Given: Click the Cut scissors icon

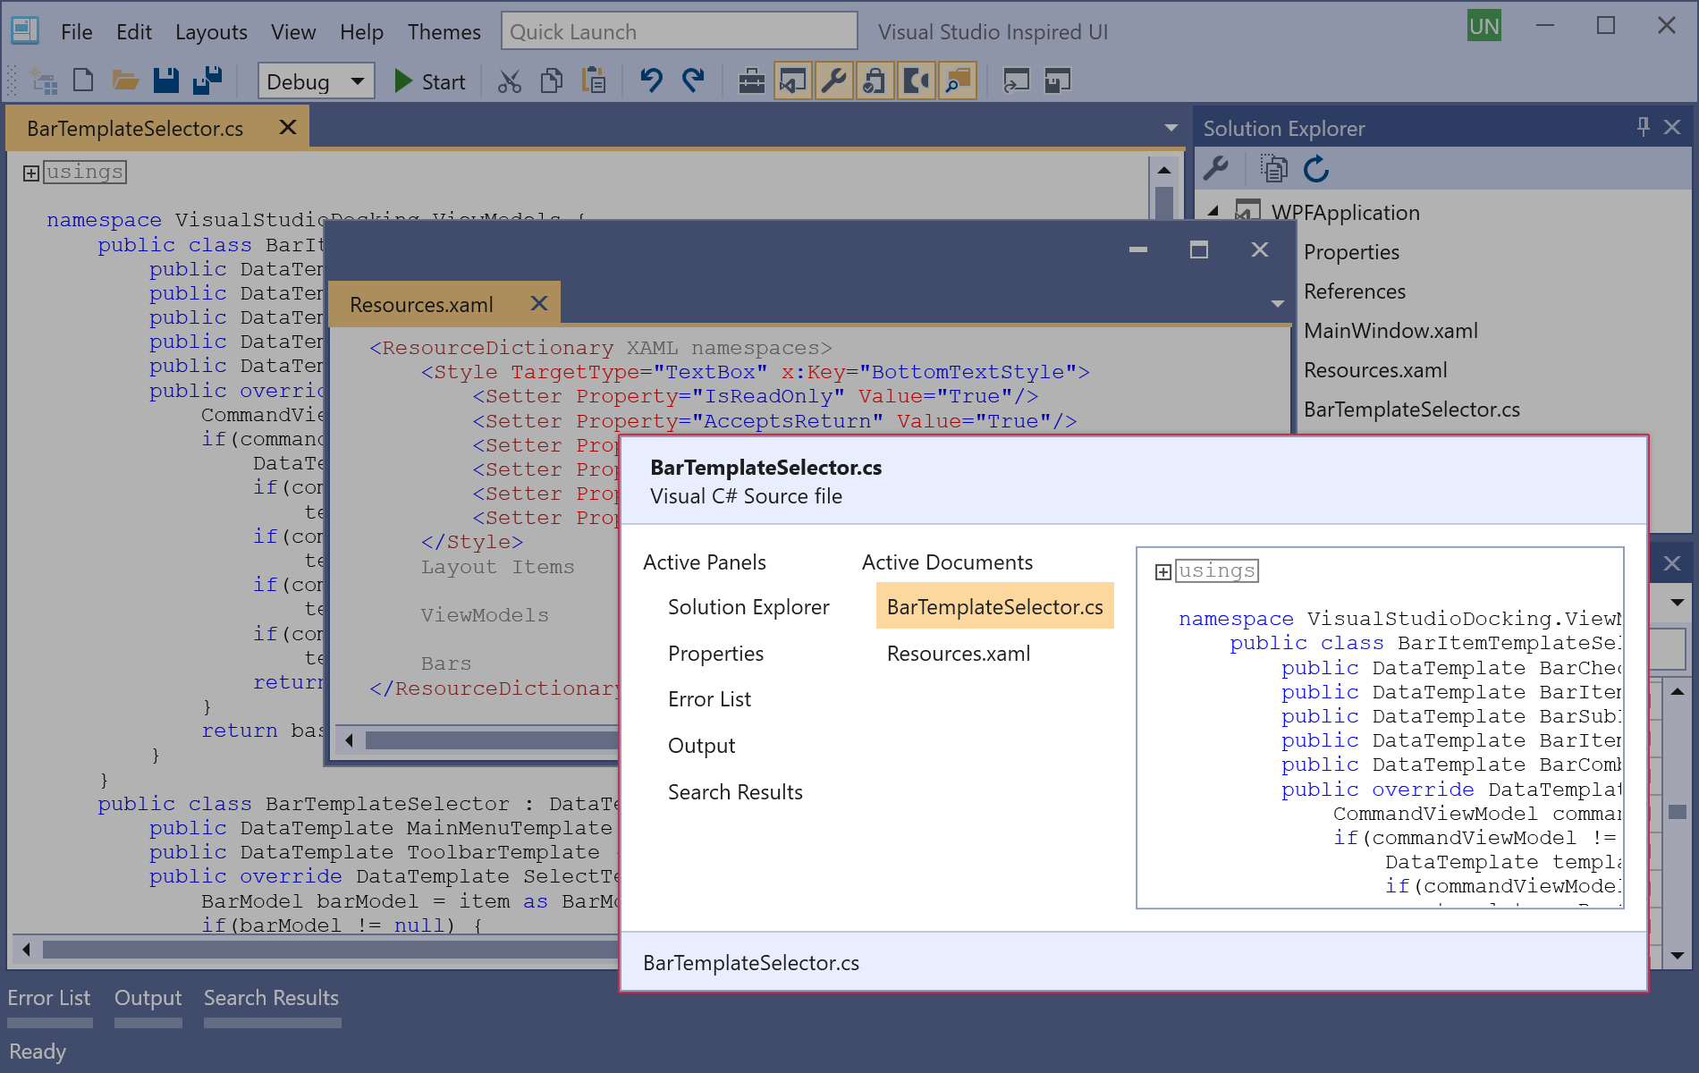Looking at the screenshot, I should [510, 81].
